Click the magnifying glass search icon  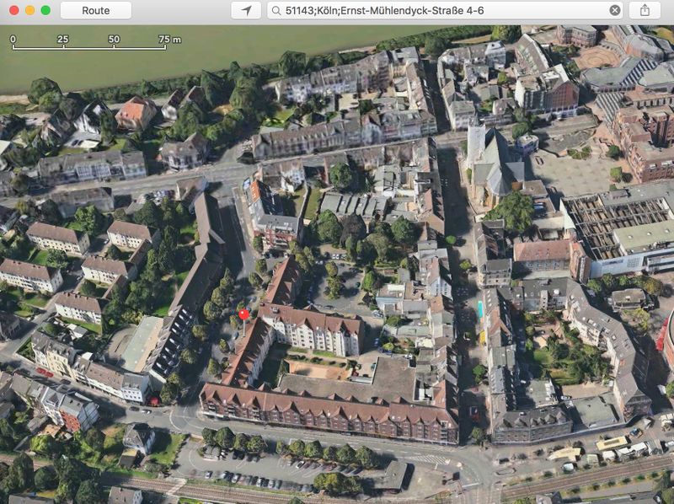click(x=276, y=10)
